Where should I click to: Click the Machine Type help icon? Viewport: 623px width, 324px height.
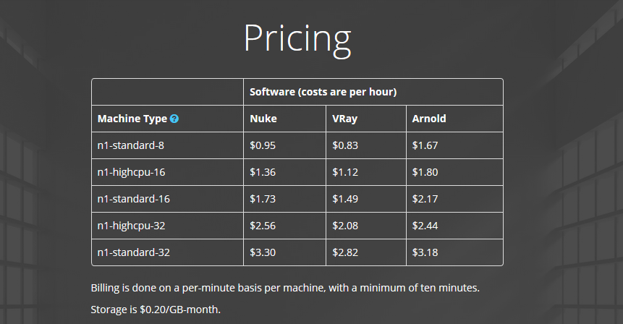[x=174, y=119]
